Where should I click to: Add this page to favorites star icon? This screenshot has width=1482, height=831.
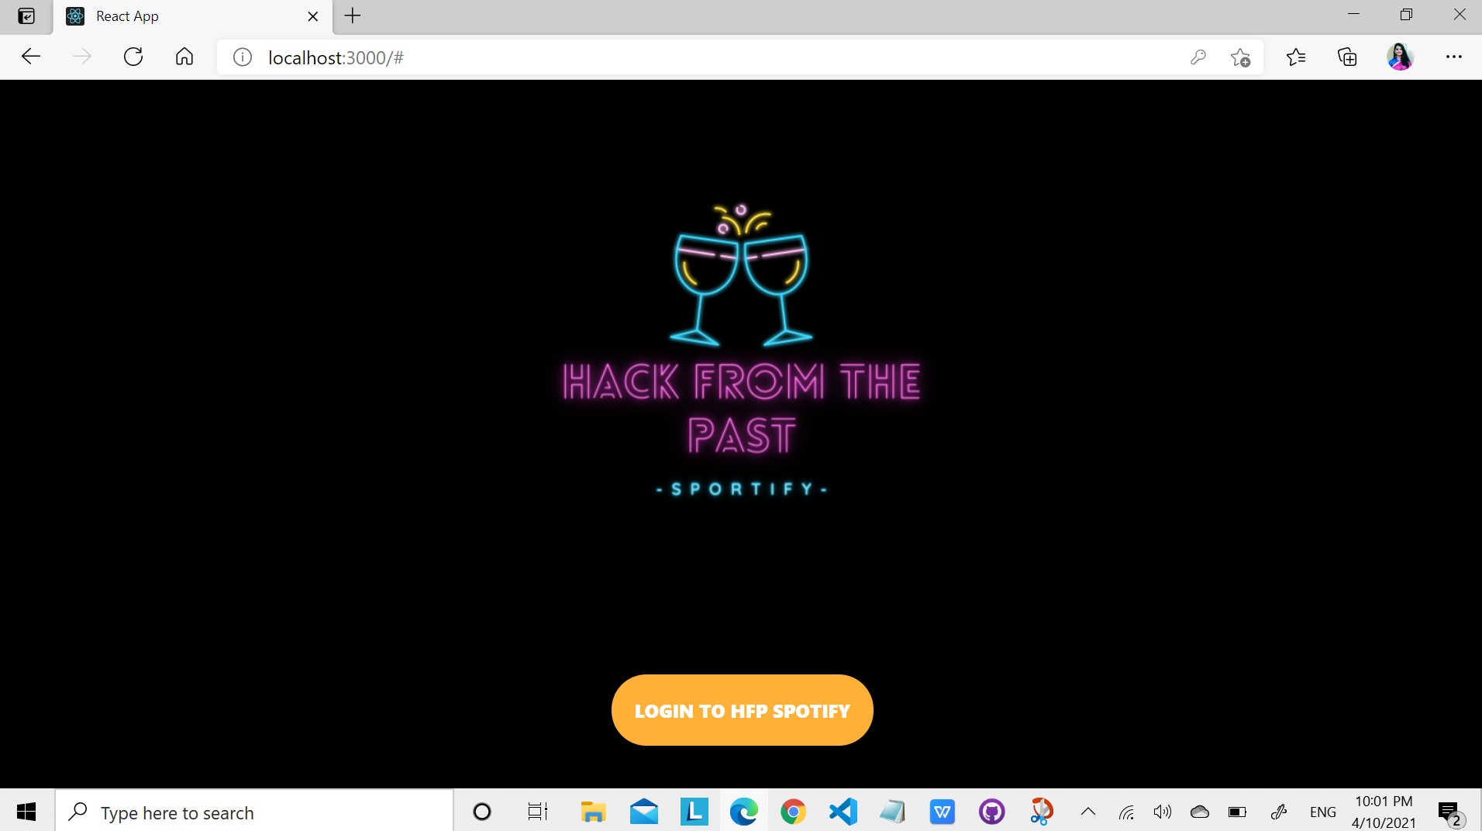click(x=1240, y=57)
